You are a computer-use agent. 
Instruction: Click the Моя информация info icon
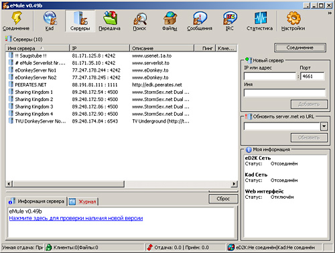point(249,149)
